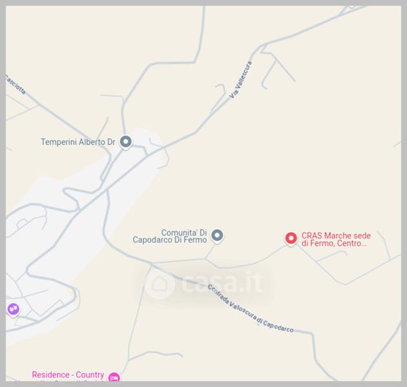Click the short road leading to Comunita' pin
The image size is (407, 387).
[x=210, y=252]
